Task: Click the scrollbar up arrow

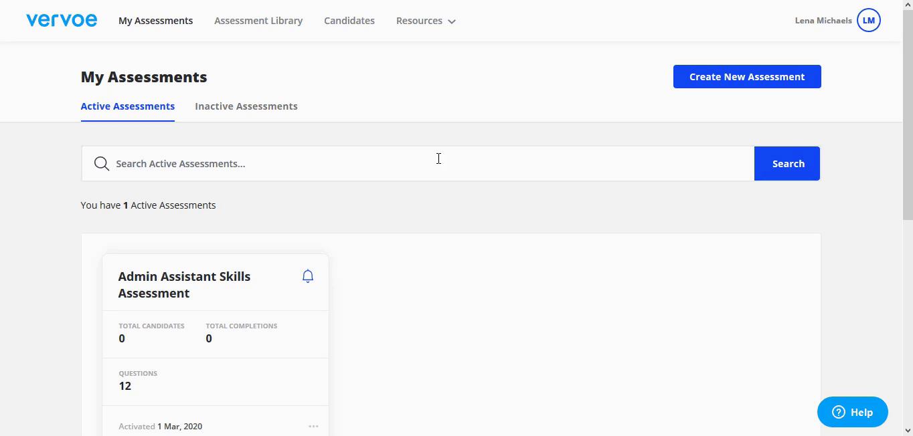Action: pyautogui.click(x=908, y=5)
